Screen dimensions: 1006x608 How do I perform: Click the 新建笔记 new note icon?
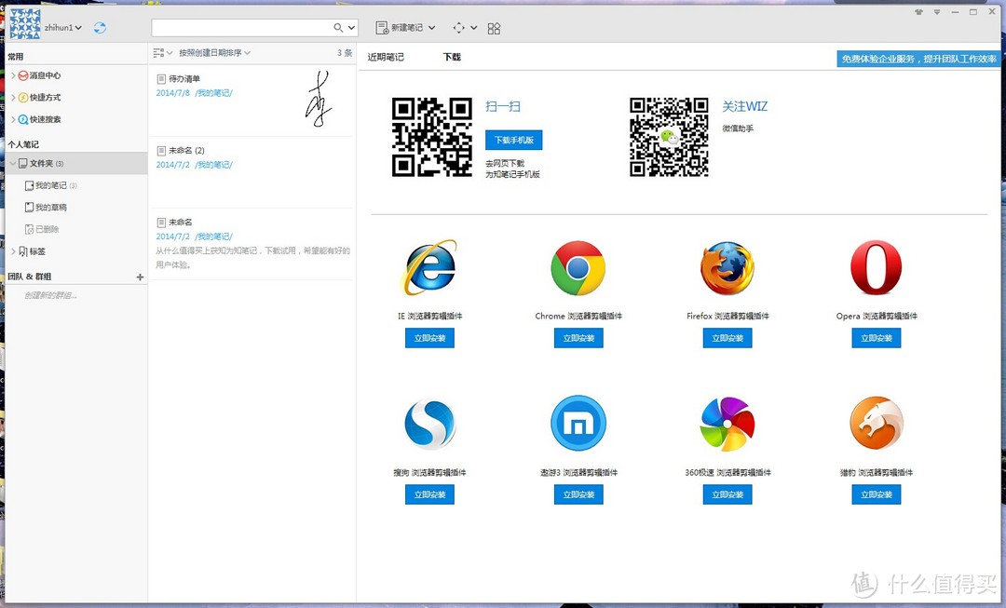pos(382,28)
